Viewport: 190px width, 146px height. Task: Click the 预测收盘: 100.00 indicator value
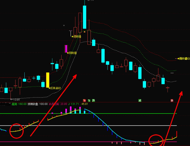(37, 104)
